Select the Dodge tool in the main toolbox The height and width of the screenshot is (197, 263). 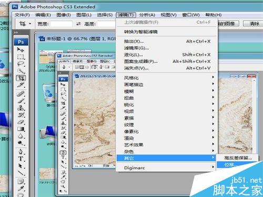(21, 143)
